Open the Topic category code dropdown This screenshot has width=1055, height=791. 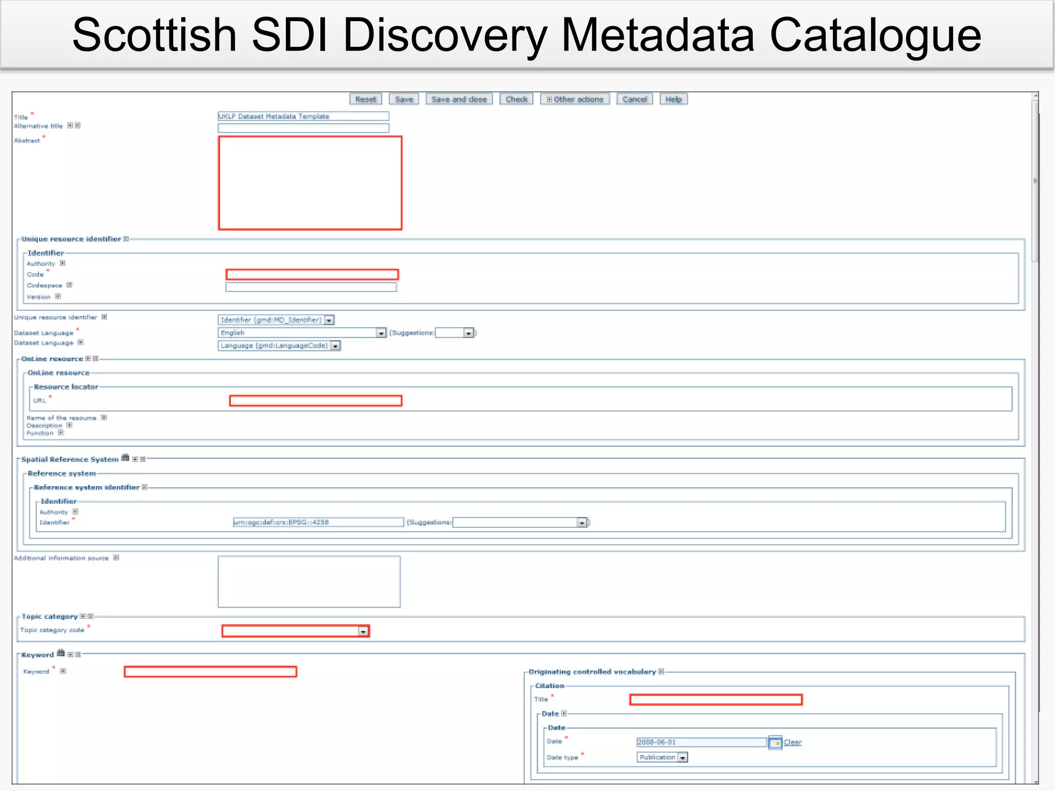[296, 631]
